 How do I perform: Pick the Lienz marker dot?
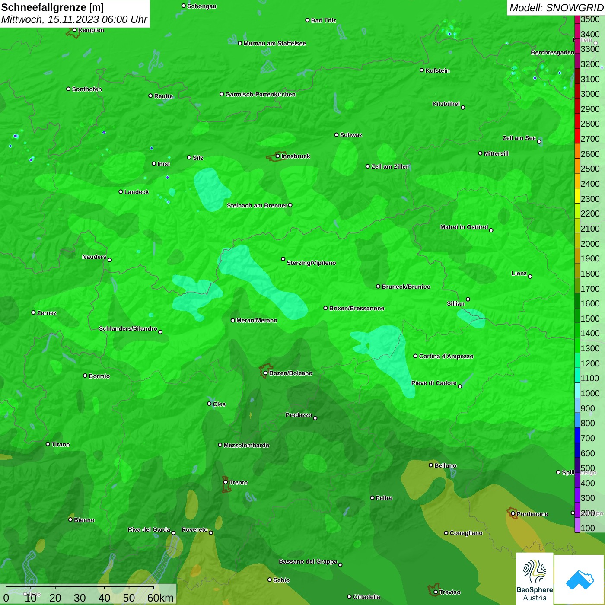pos(530,277)
